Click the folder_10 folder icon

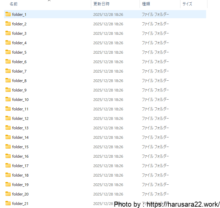pyautogui.click(x=8, y=99)
